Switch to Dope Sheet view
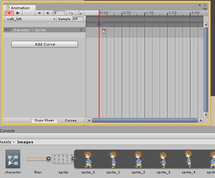The image size is (215, 178). click(x=44, y=120)
